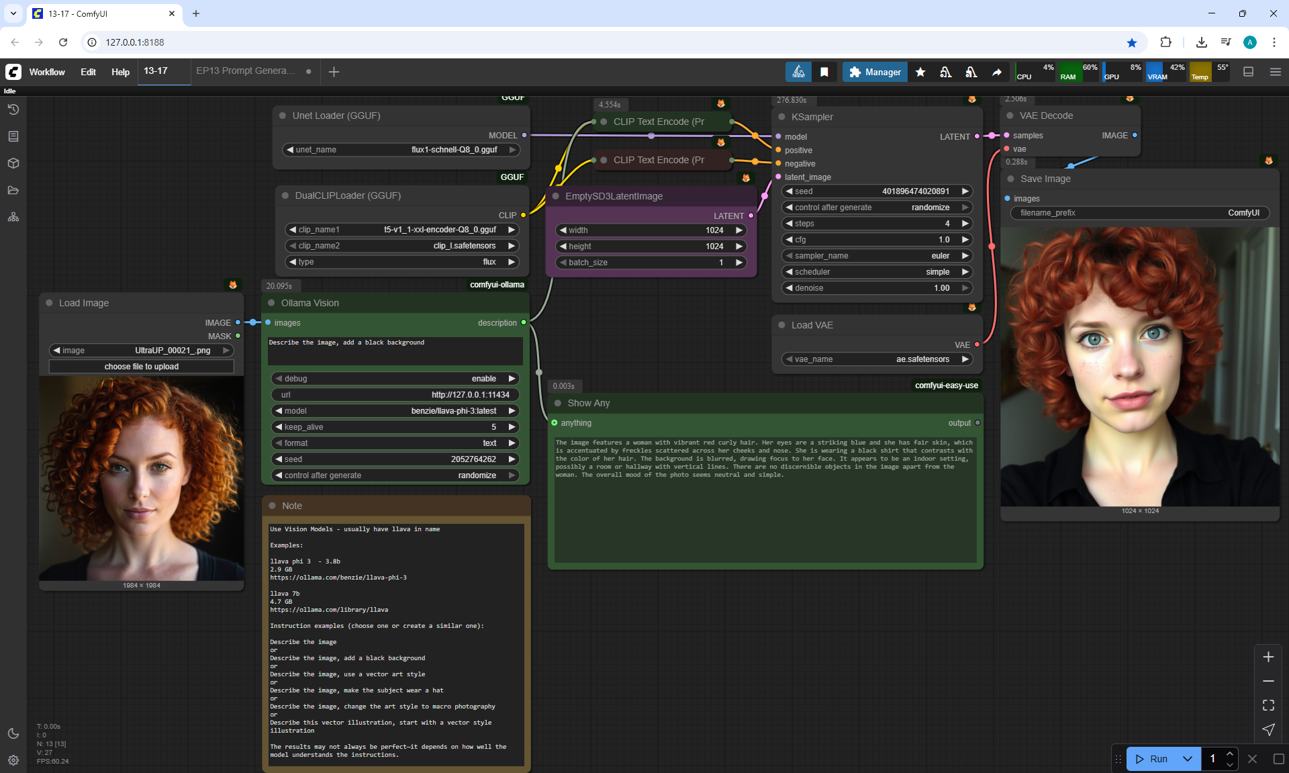Click the star favorites icon in toolbar
Viewport: 1289px width, 773px height.
tap(920, 72)
